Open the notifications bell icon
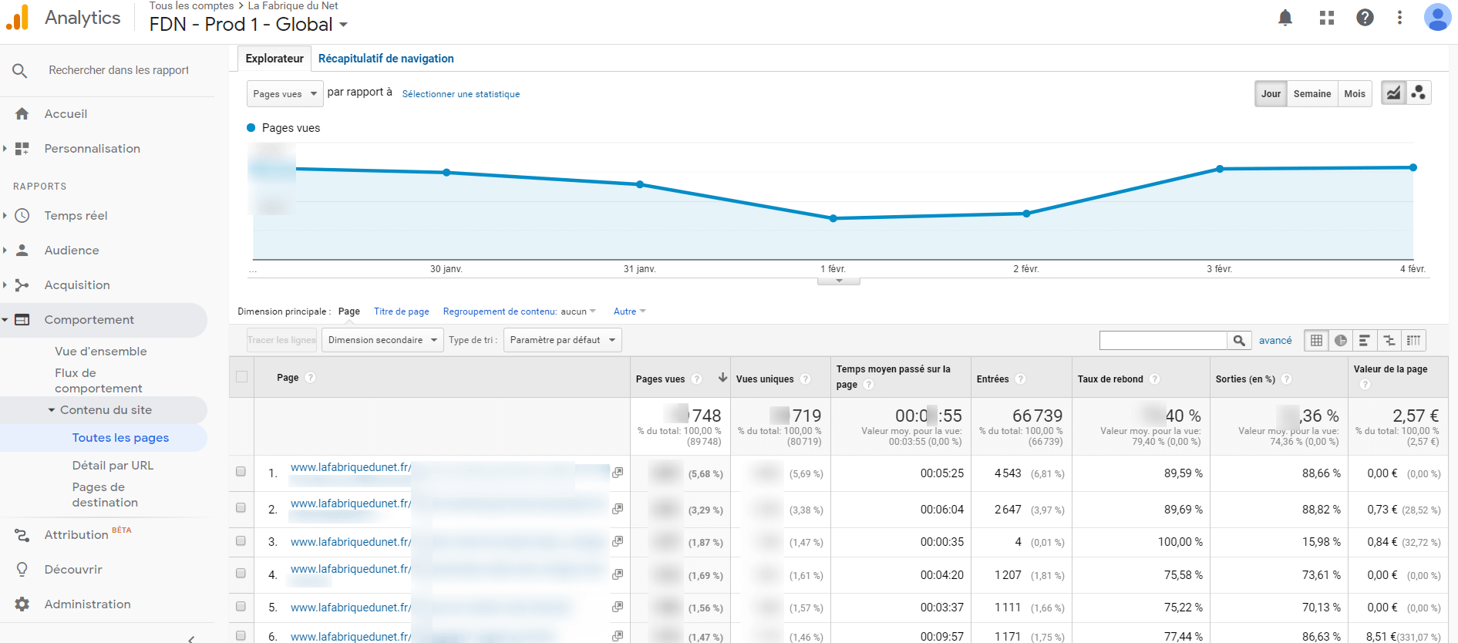Screen dimensions: 1458x643 (x=1285, y=18)
